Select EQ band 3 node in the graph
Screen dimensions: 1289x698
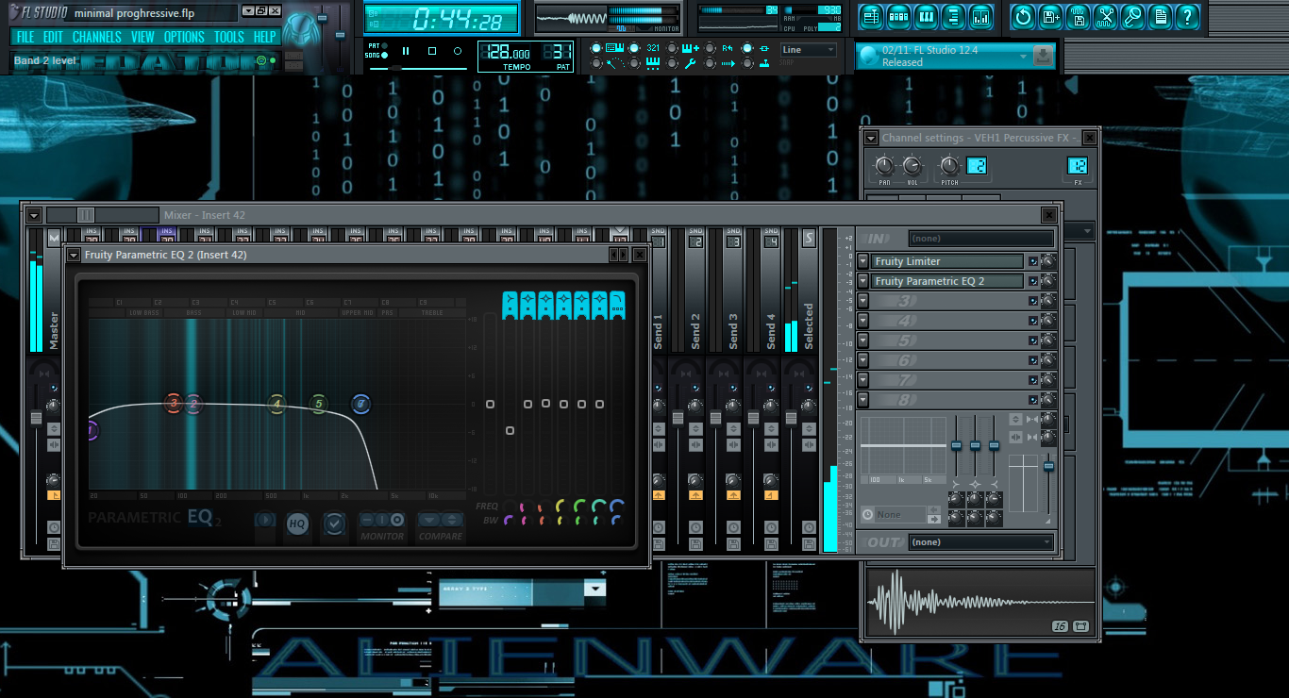[173, 404]
